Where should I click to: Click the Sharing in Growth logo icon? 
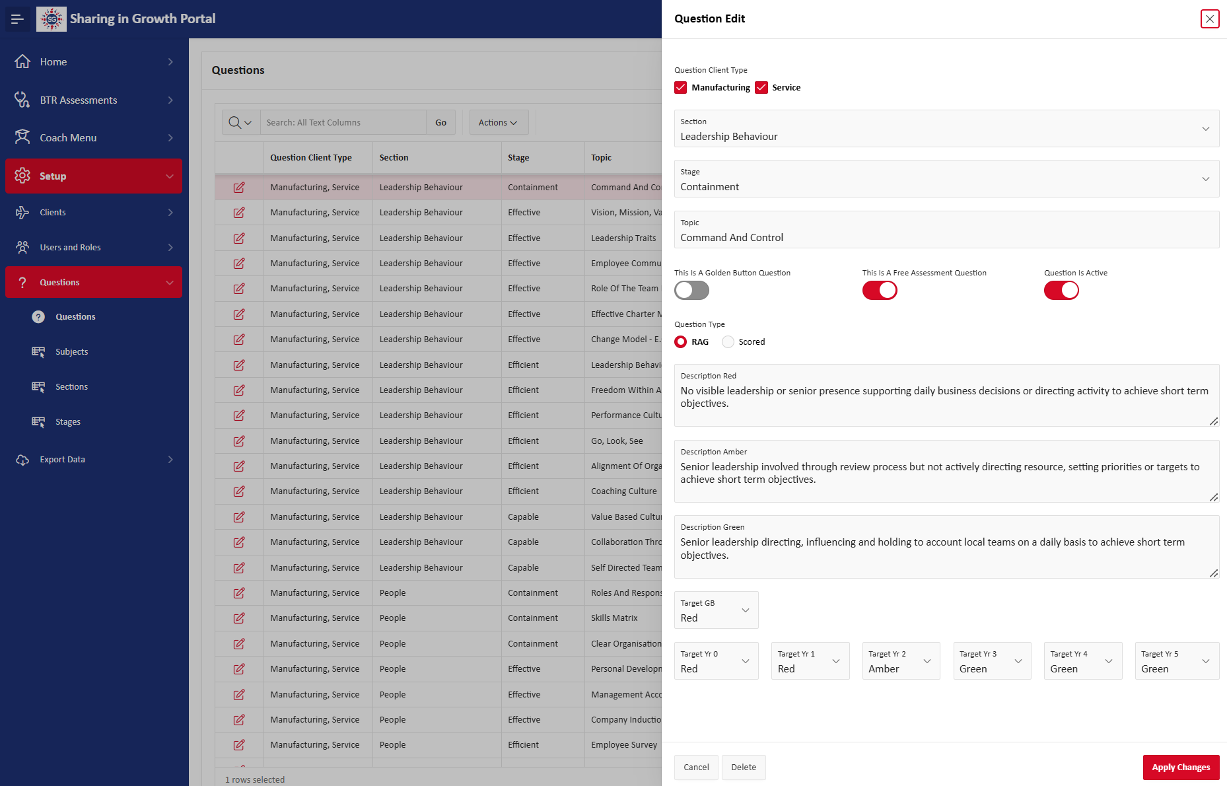[x=52, y=18]
